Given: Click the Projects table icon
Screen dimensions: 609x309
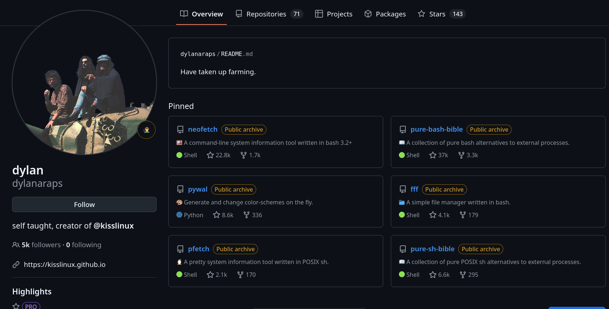Looking at the screenshot, I should (319, 14).
